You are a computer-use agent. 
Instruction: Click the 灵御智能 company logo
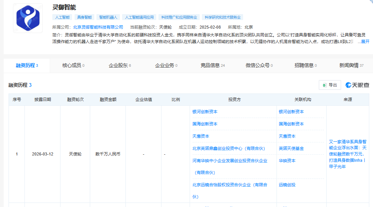(28, 18)
